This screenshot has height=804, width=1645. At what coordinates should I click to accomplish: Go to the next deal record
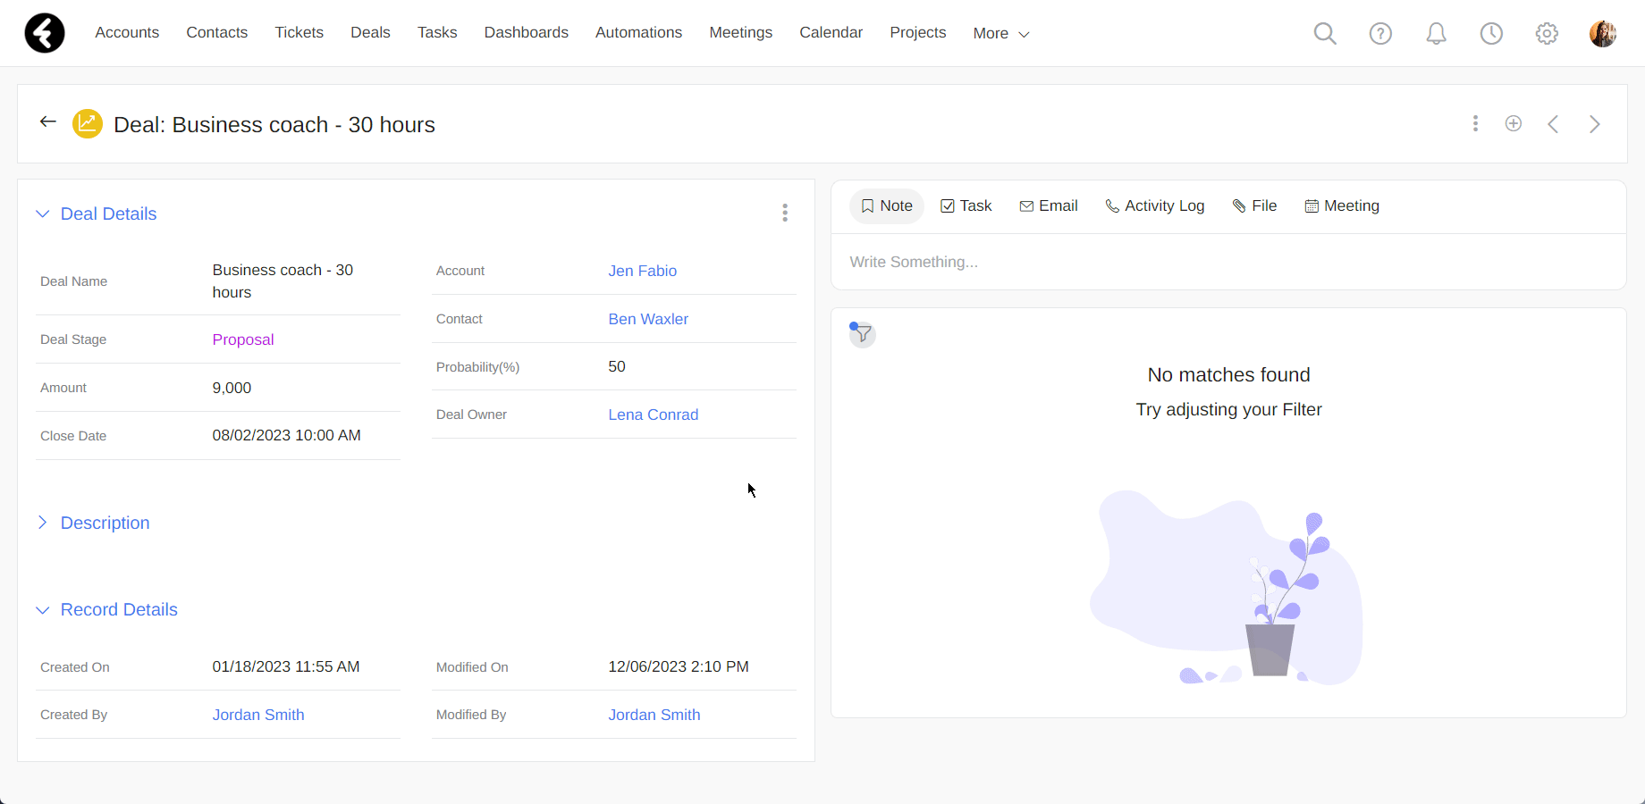tap(1595, 124)
